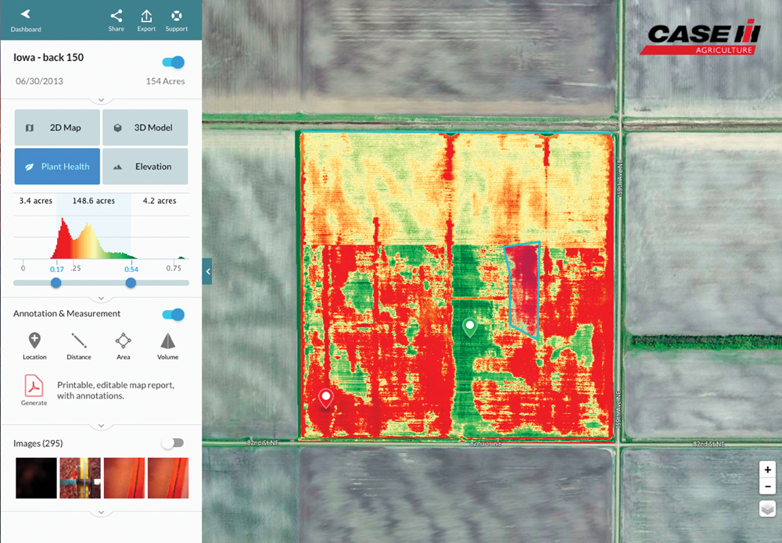Pick the Volume measurement tool

tap(167, 345)
